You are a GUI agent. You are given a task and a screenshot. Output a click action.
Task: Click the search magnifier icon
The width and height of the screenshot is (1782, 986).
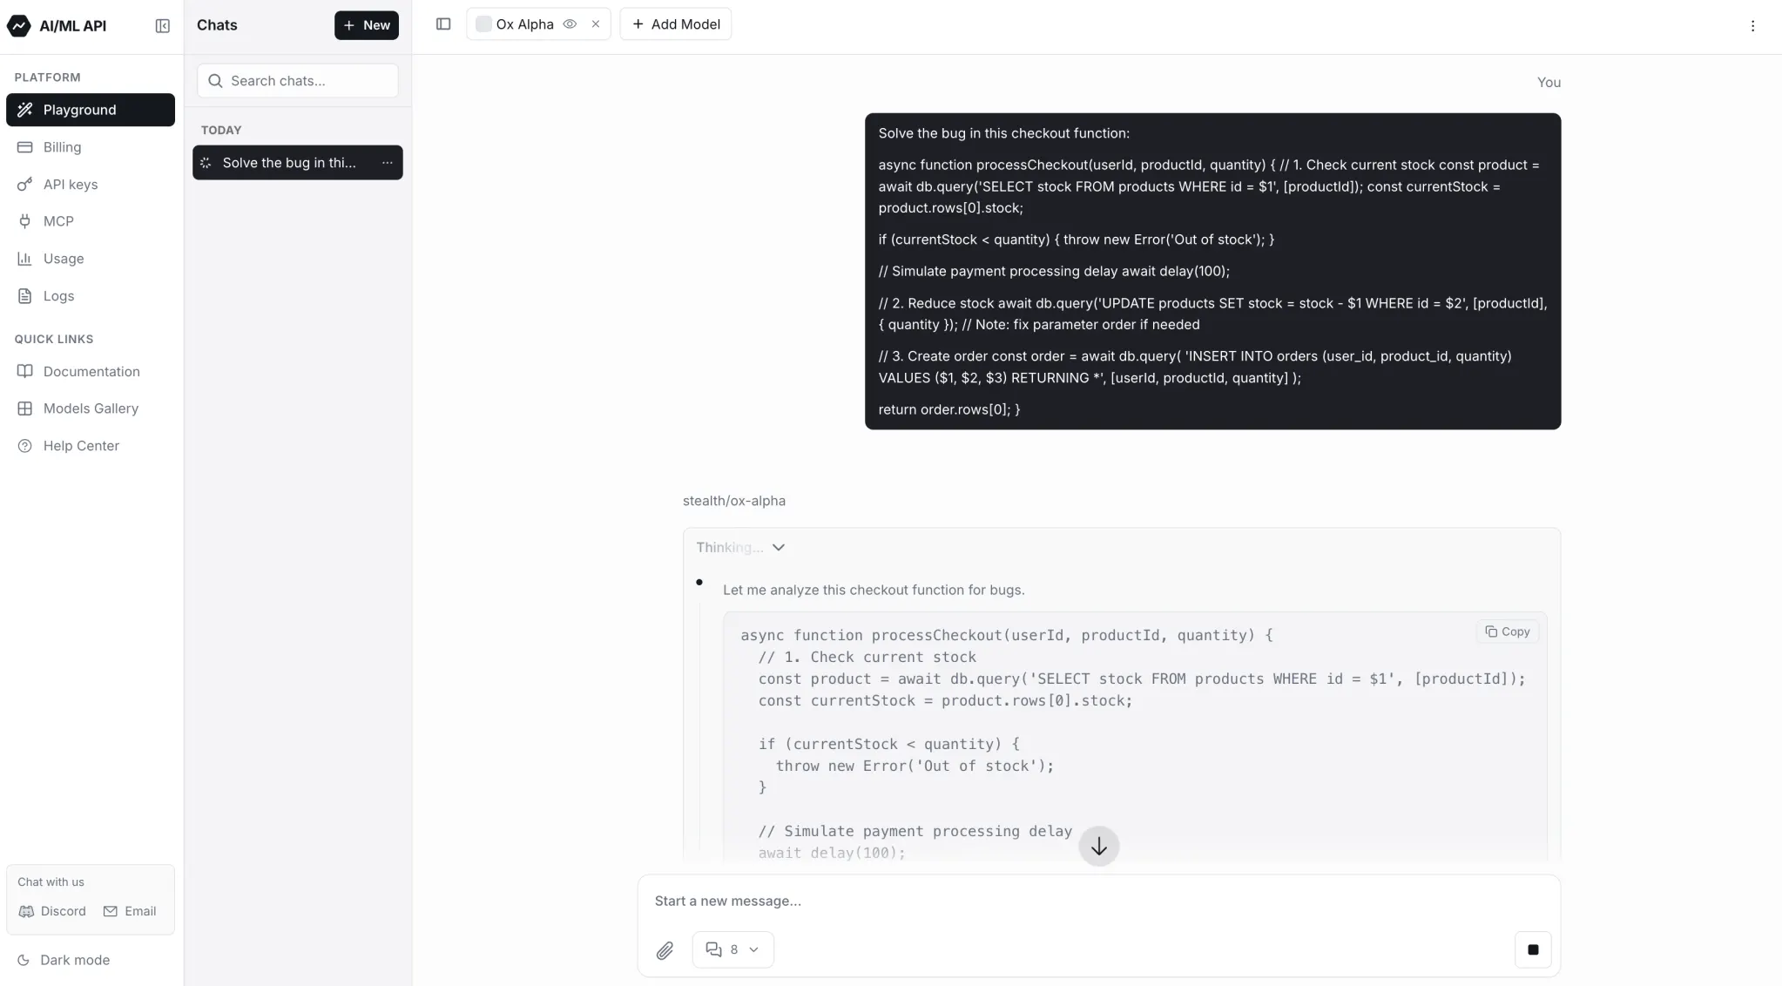pos(215,81)
